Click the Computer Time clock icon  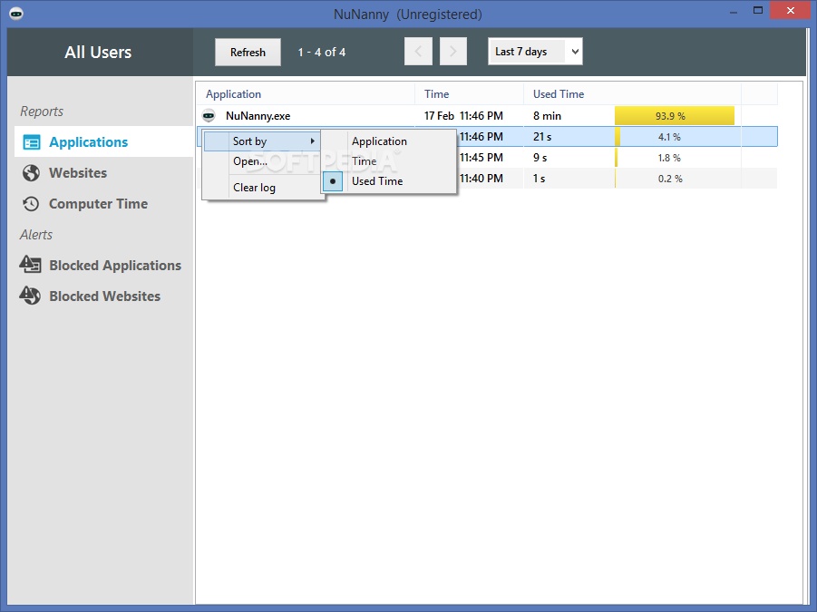31,204
